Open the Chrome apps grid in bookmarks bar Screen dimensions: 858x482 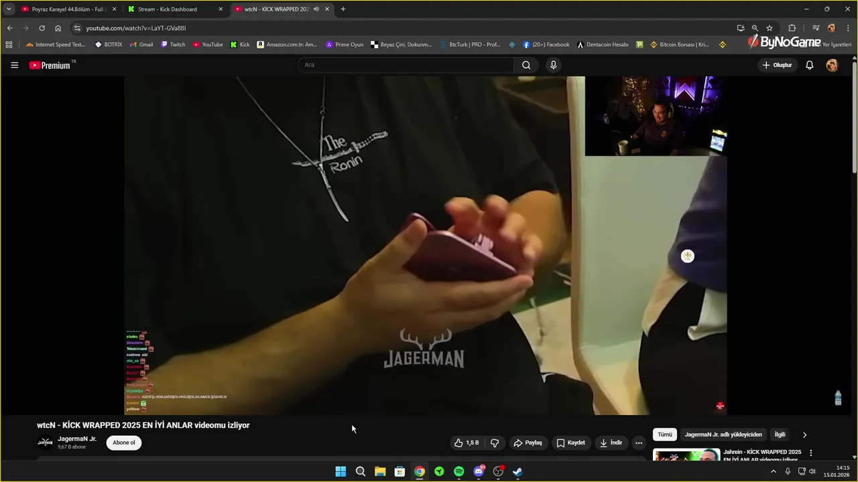coord(9,45)
